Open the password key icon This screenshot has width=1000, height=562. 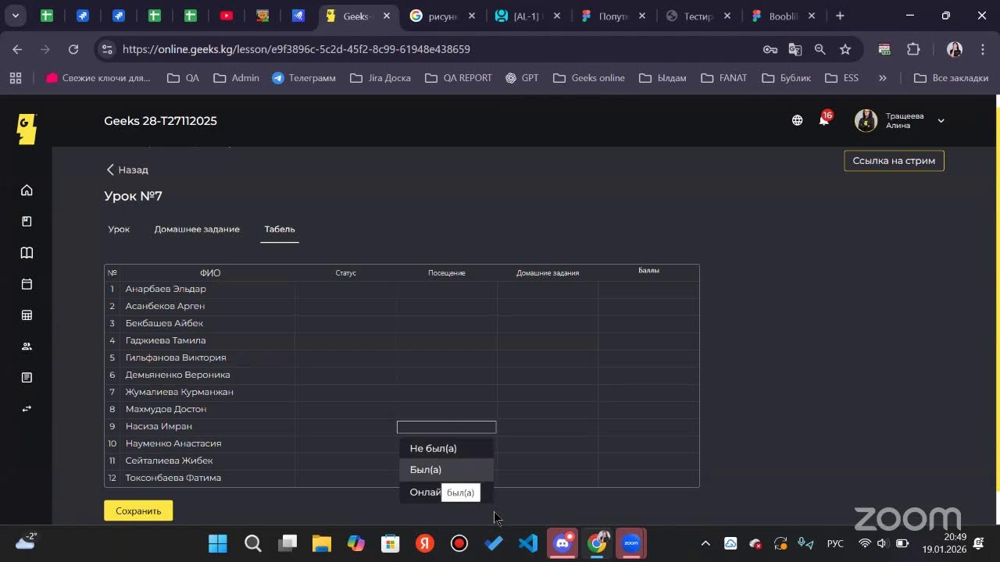770,49
